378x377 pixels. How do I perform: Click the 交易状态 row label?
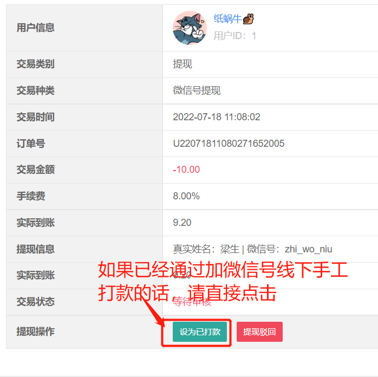point(35,302)
